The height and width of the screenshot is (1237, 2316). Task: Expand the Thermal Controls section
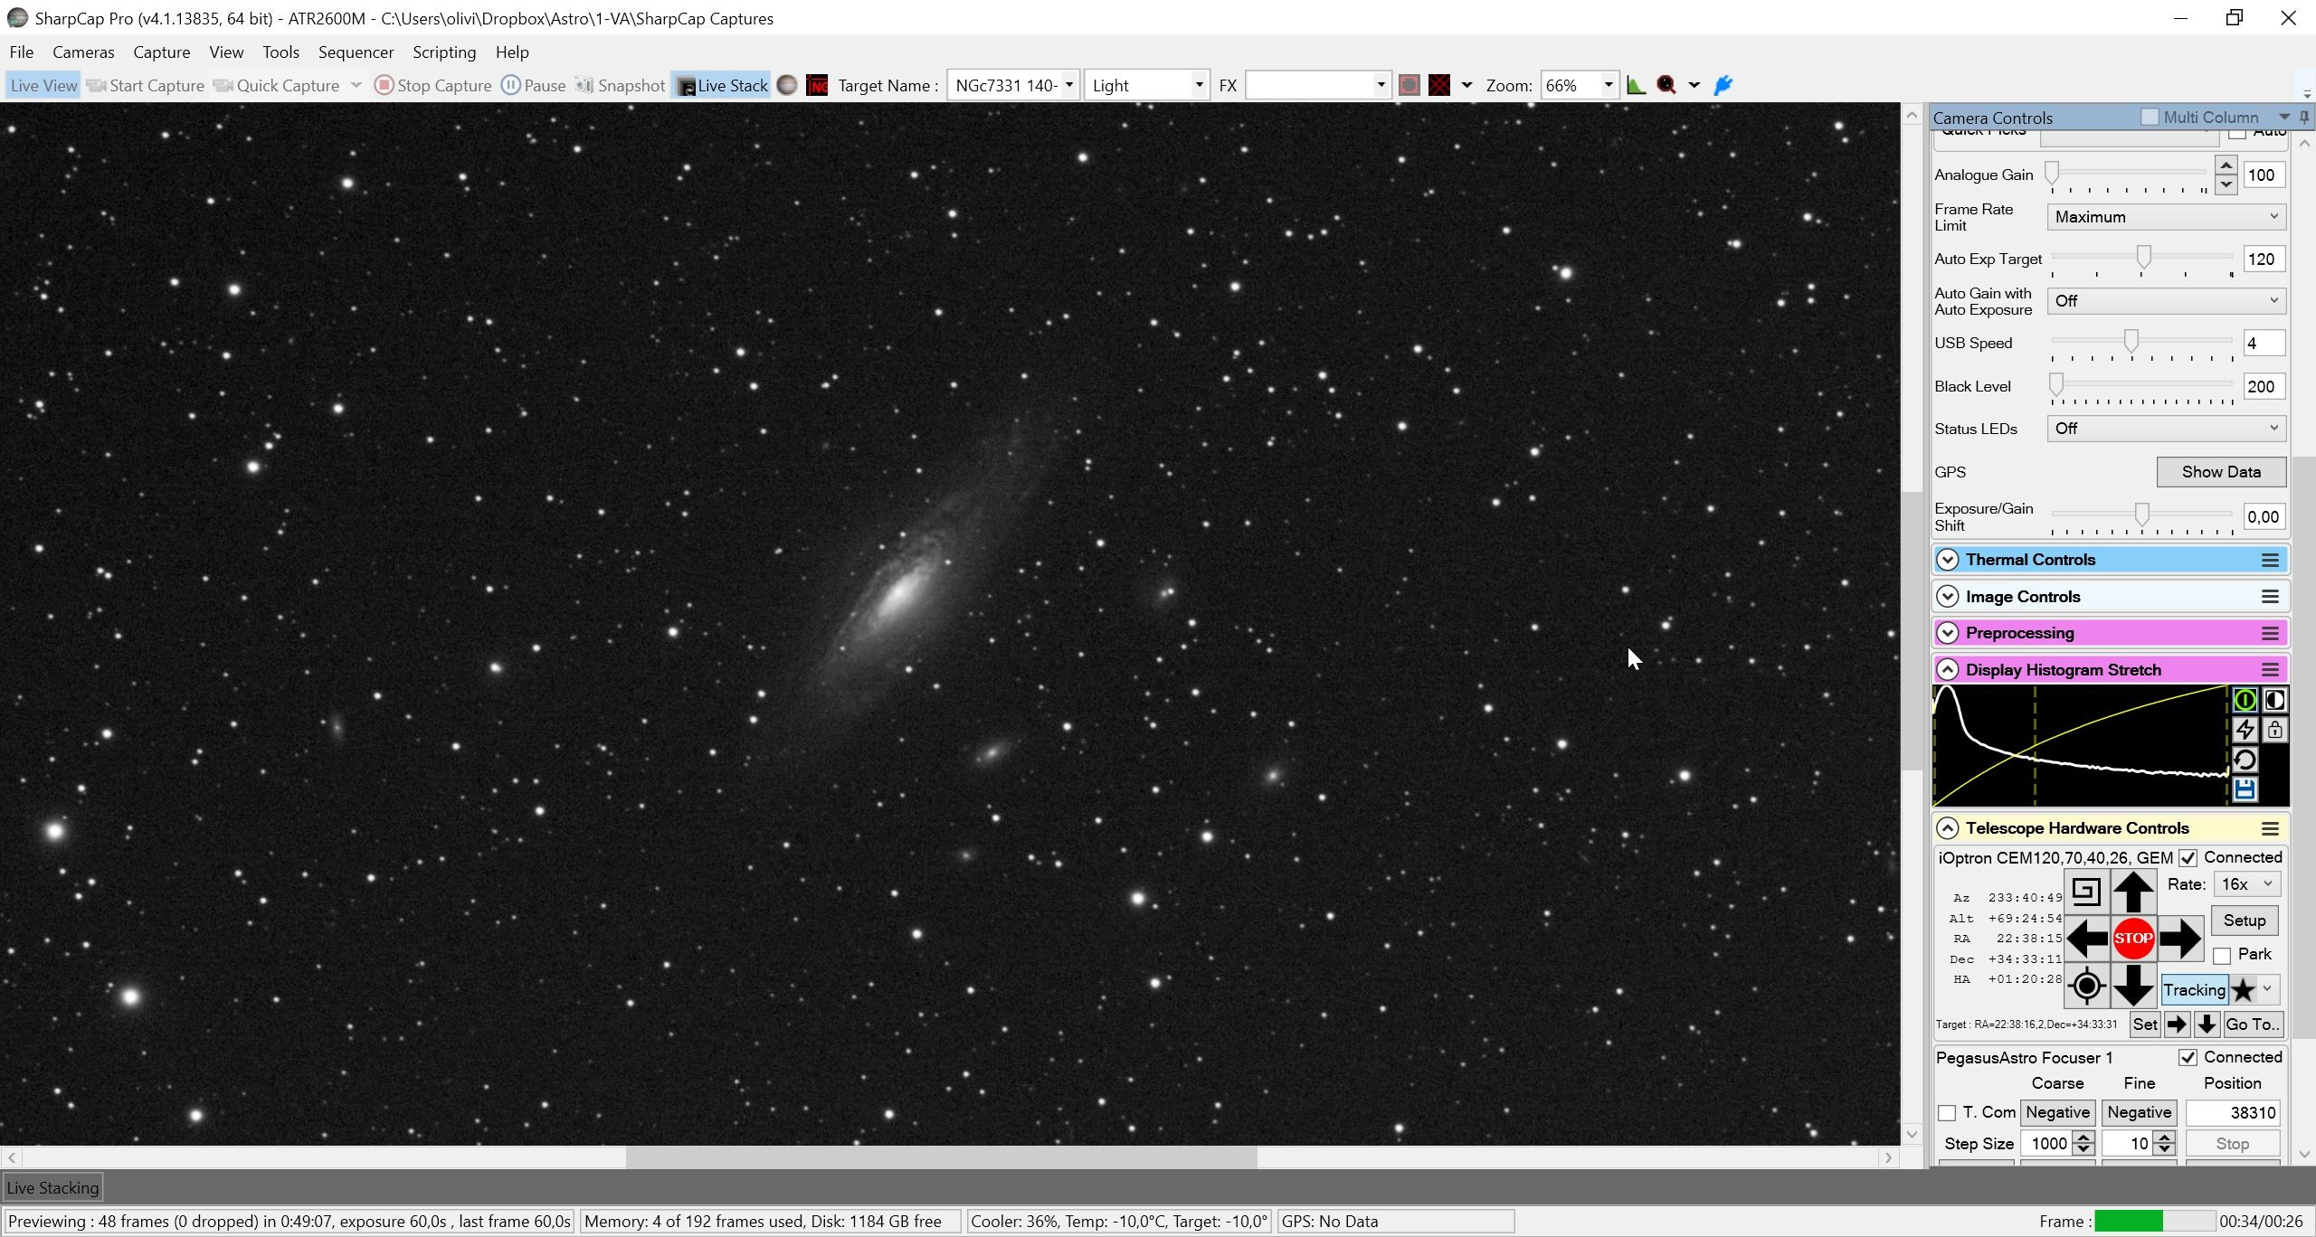coord(1947,560)
